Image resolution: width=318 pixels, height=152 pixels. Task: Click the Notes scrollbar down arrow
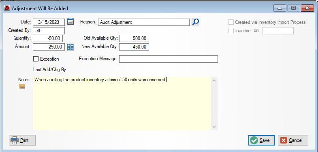click(214, 127)
